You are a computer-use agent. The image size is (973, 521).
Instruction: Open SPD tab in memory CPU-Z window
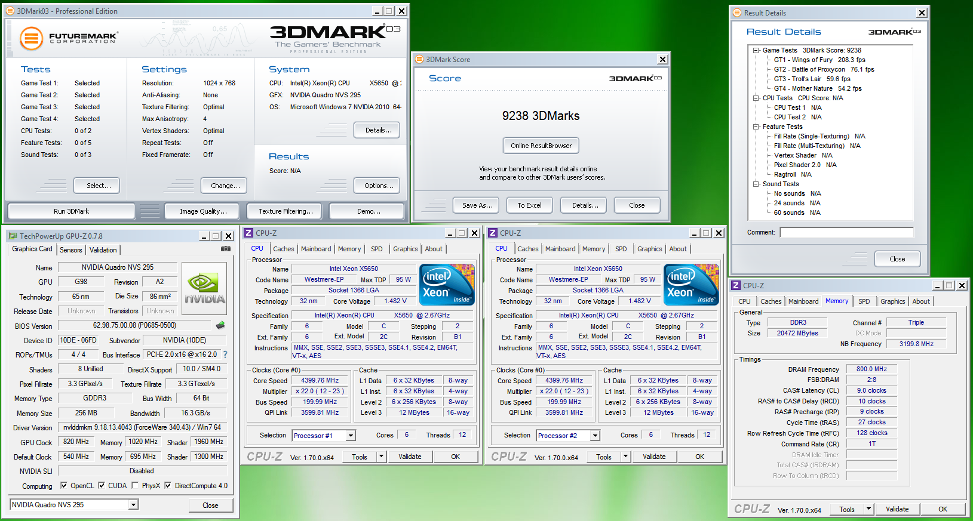coord(864,301)
